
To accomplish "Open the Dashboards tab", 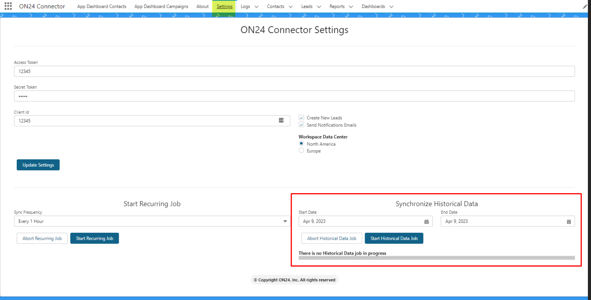I will pos(373,7).
